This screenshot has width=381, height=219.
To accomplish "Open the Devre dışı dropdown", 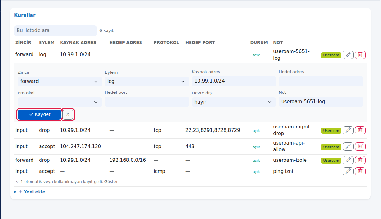I will tap(234, 102).
